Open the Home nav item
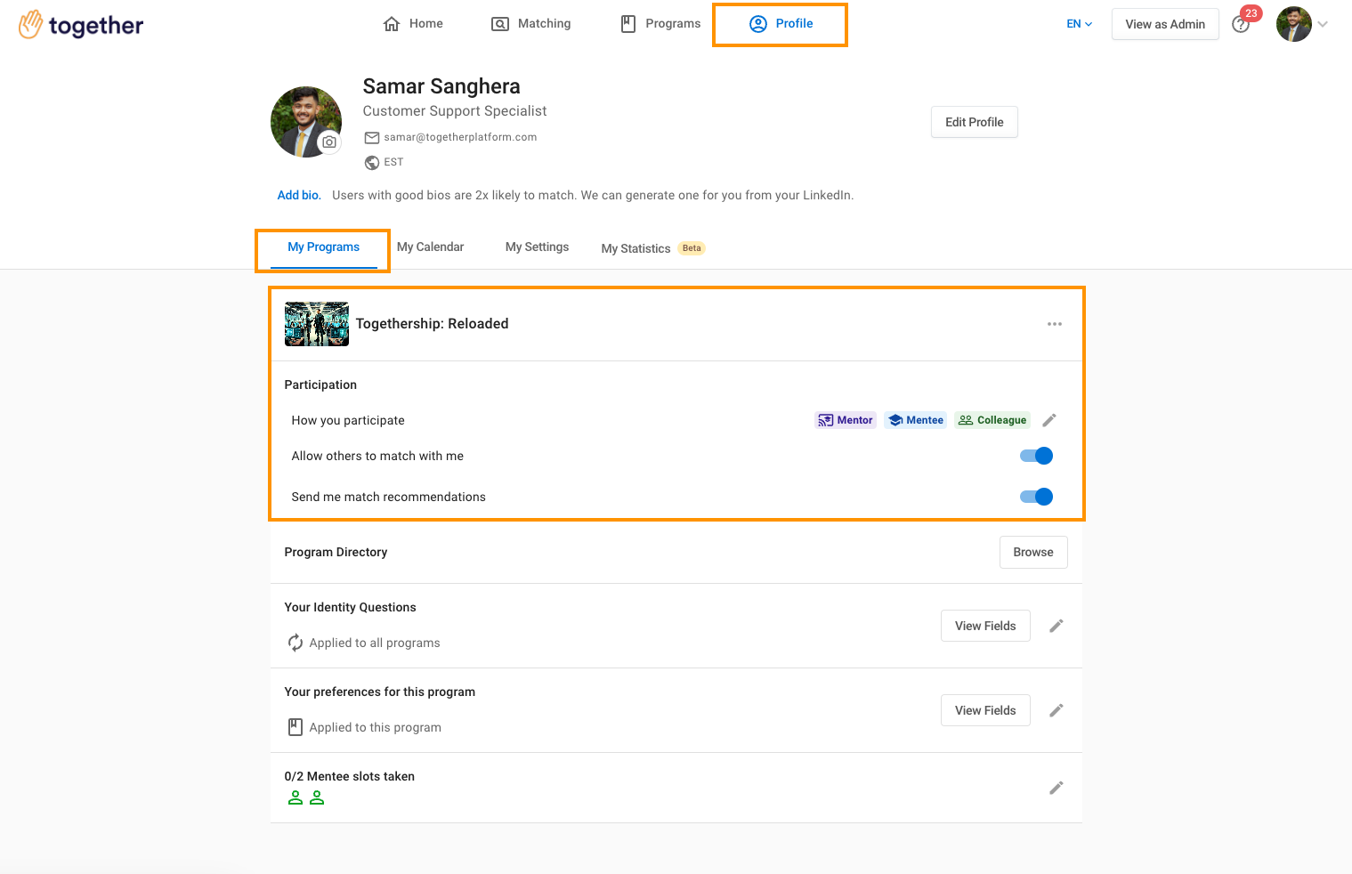Image resolution: width=1352 pixels, height=874 pixels. [413, 24]
